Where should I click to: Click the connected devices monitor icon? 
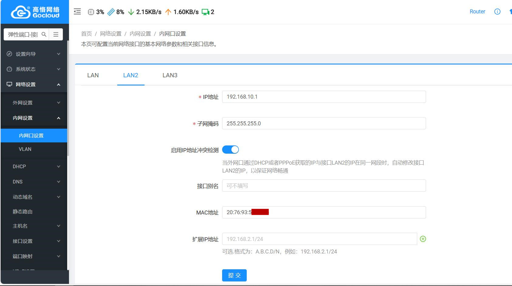(x=205, y=12)
